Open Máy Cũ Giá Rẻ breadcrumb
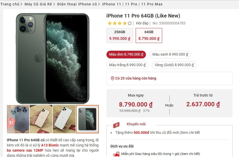Image resolution: width=239 pixels, height=157 pixels. point(38,4)
